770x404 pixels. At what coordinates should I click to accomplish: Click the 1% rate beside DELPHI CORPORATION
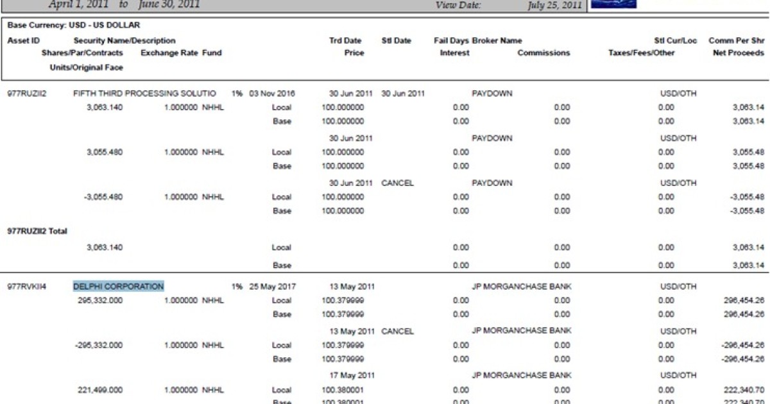(x=237, y=287)
